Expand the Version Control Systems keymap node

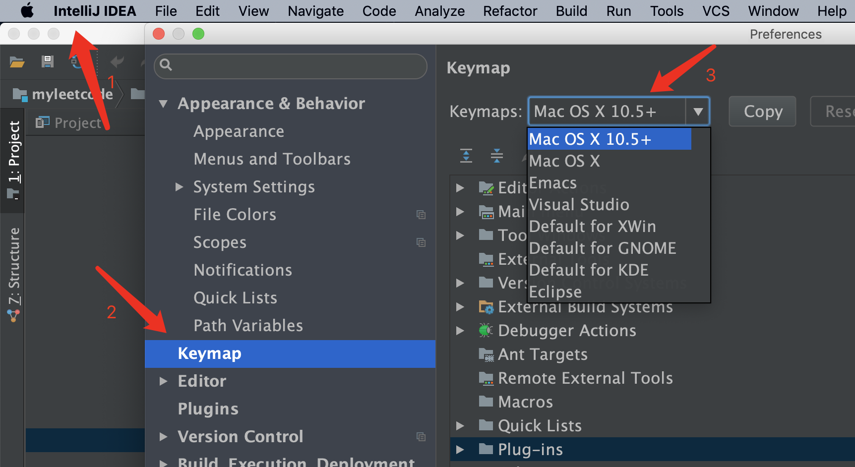tap(460, 283)
